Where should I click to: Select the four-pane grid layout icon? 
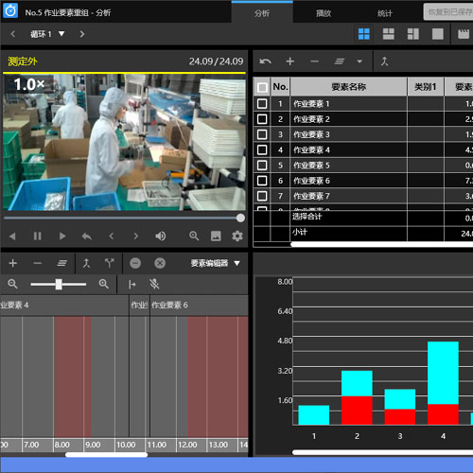tap(364, 34)
